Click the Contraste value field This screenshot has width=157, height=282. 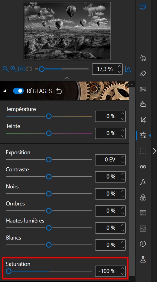[110, 177]
